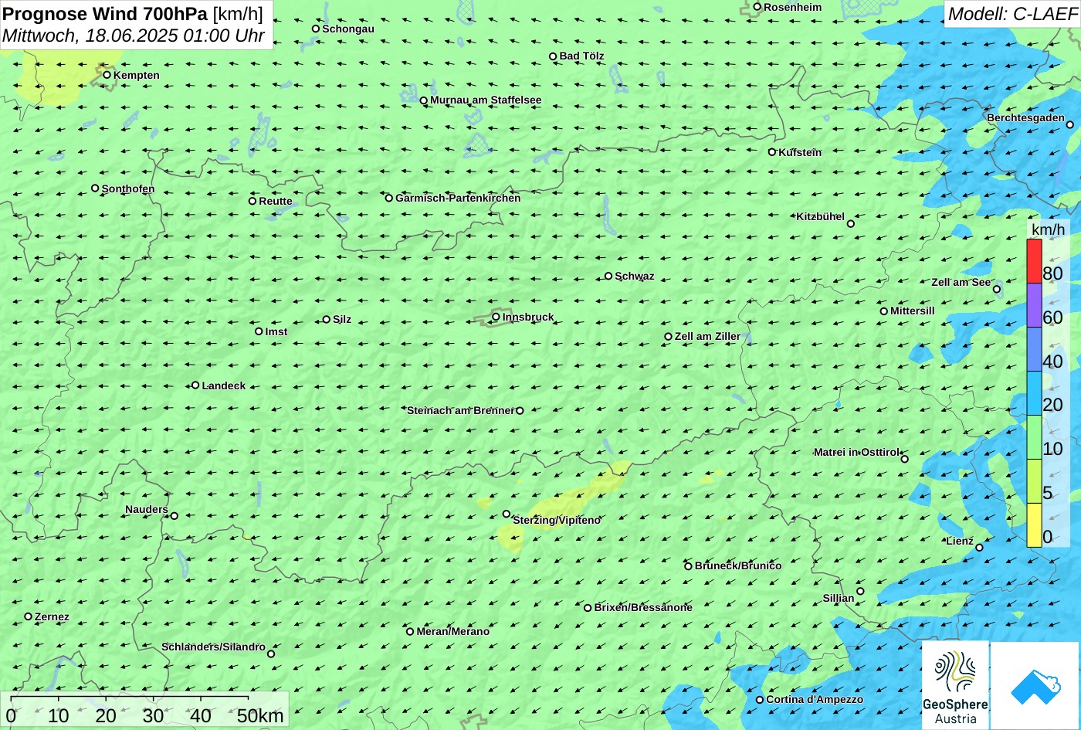Select the Kitzbühel location marker
Screen dimensions: 1081x730
pos(851,224)
